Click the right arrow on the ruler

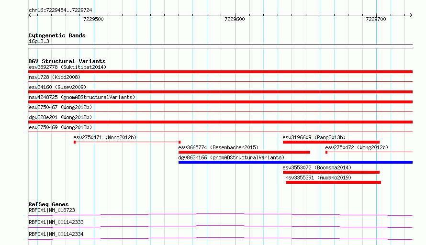pyautogui.click(x=411, y=15)
